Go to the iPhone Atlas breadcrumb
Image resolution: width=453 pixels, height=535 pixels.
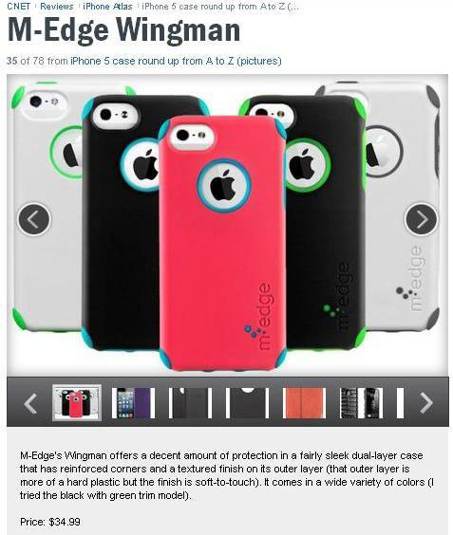pos(107,6)
